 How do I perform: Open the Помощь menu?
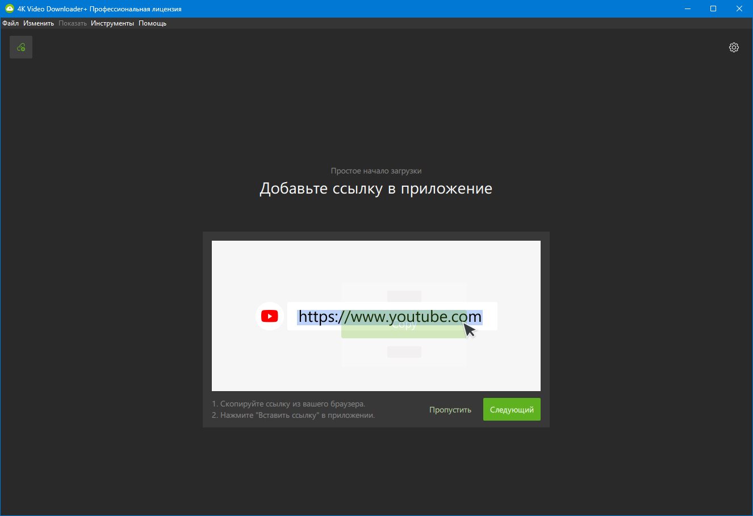tap(153, 23)
